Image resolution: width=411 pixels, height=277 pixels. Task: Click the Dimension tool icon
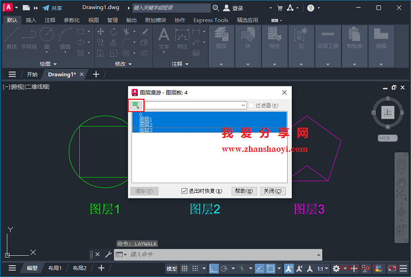[182, 38]
